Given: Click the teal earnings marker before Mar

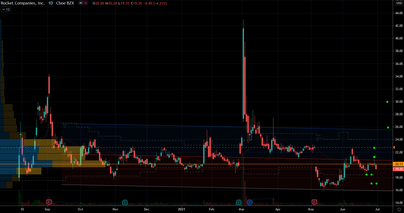Looking at the screenshot, I should pos(238,202).
